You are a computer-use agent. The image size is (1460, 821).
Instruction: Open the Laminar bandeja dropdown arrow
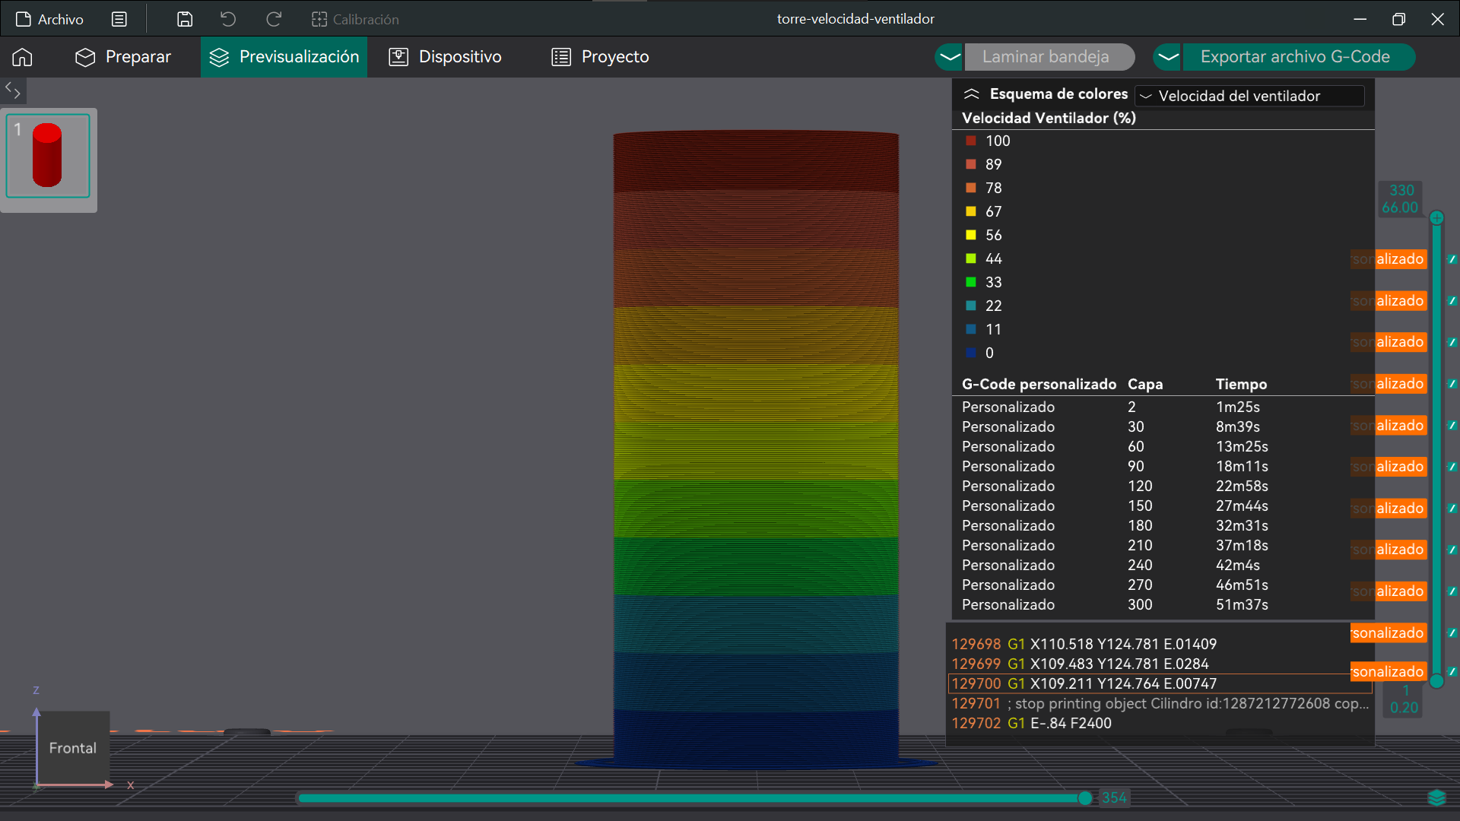pos(949,57)
